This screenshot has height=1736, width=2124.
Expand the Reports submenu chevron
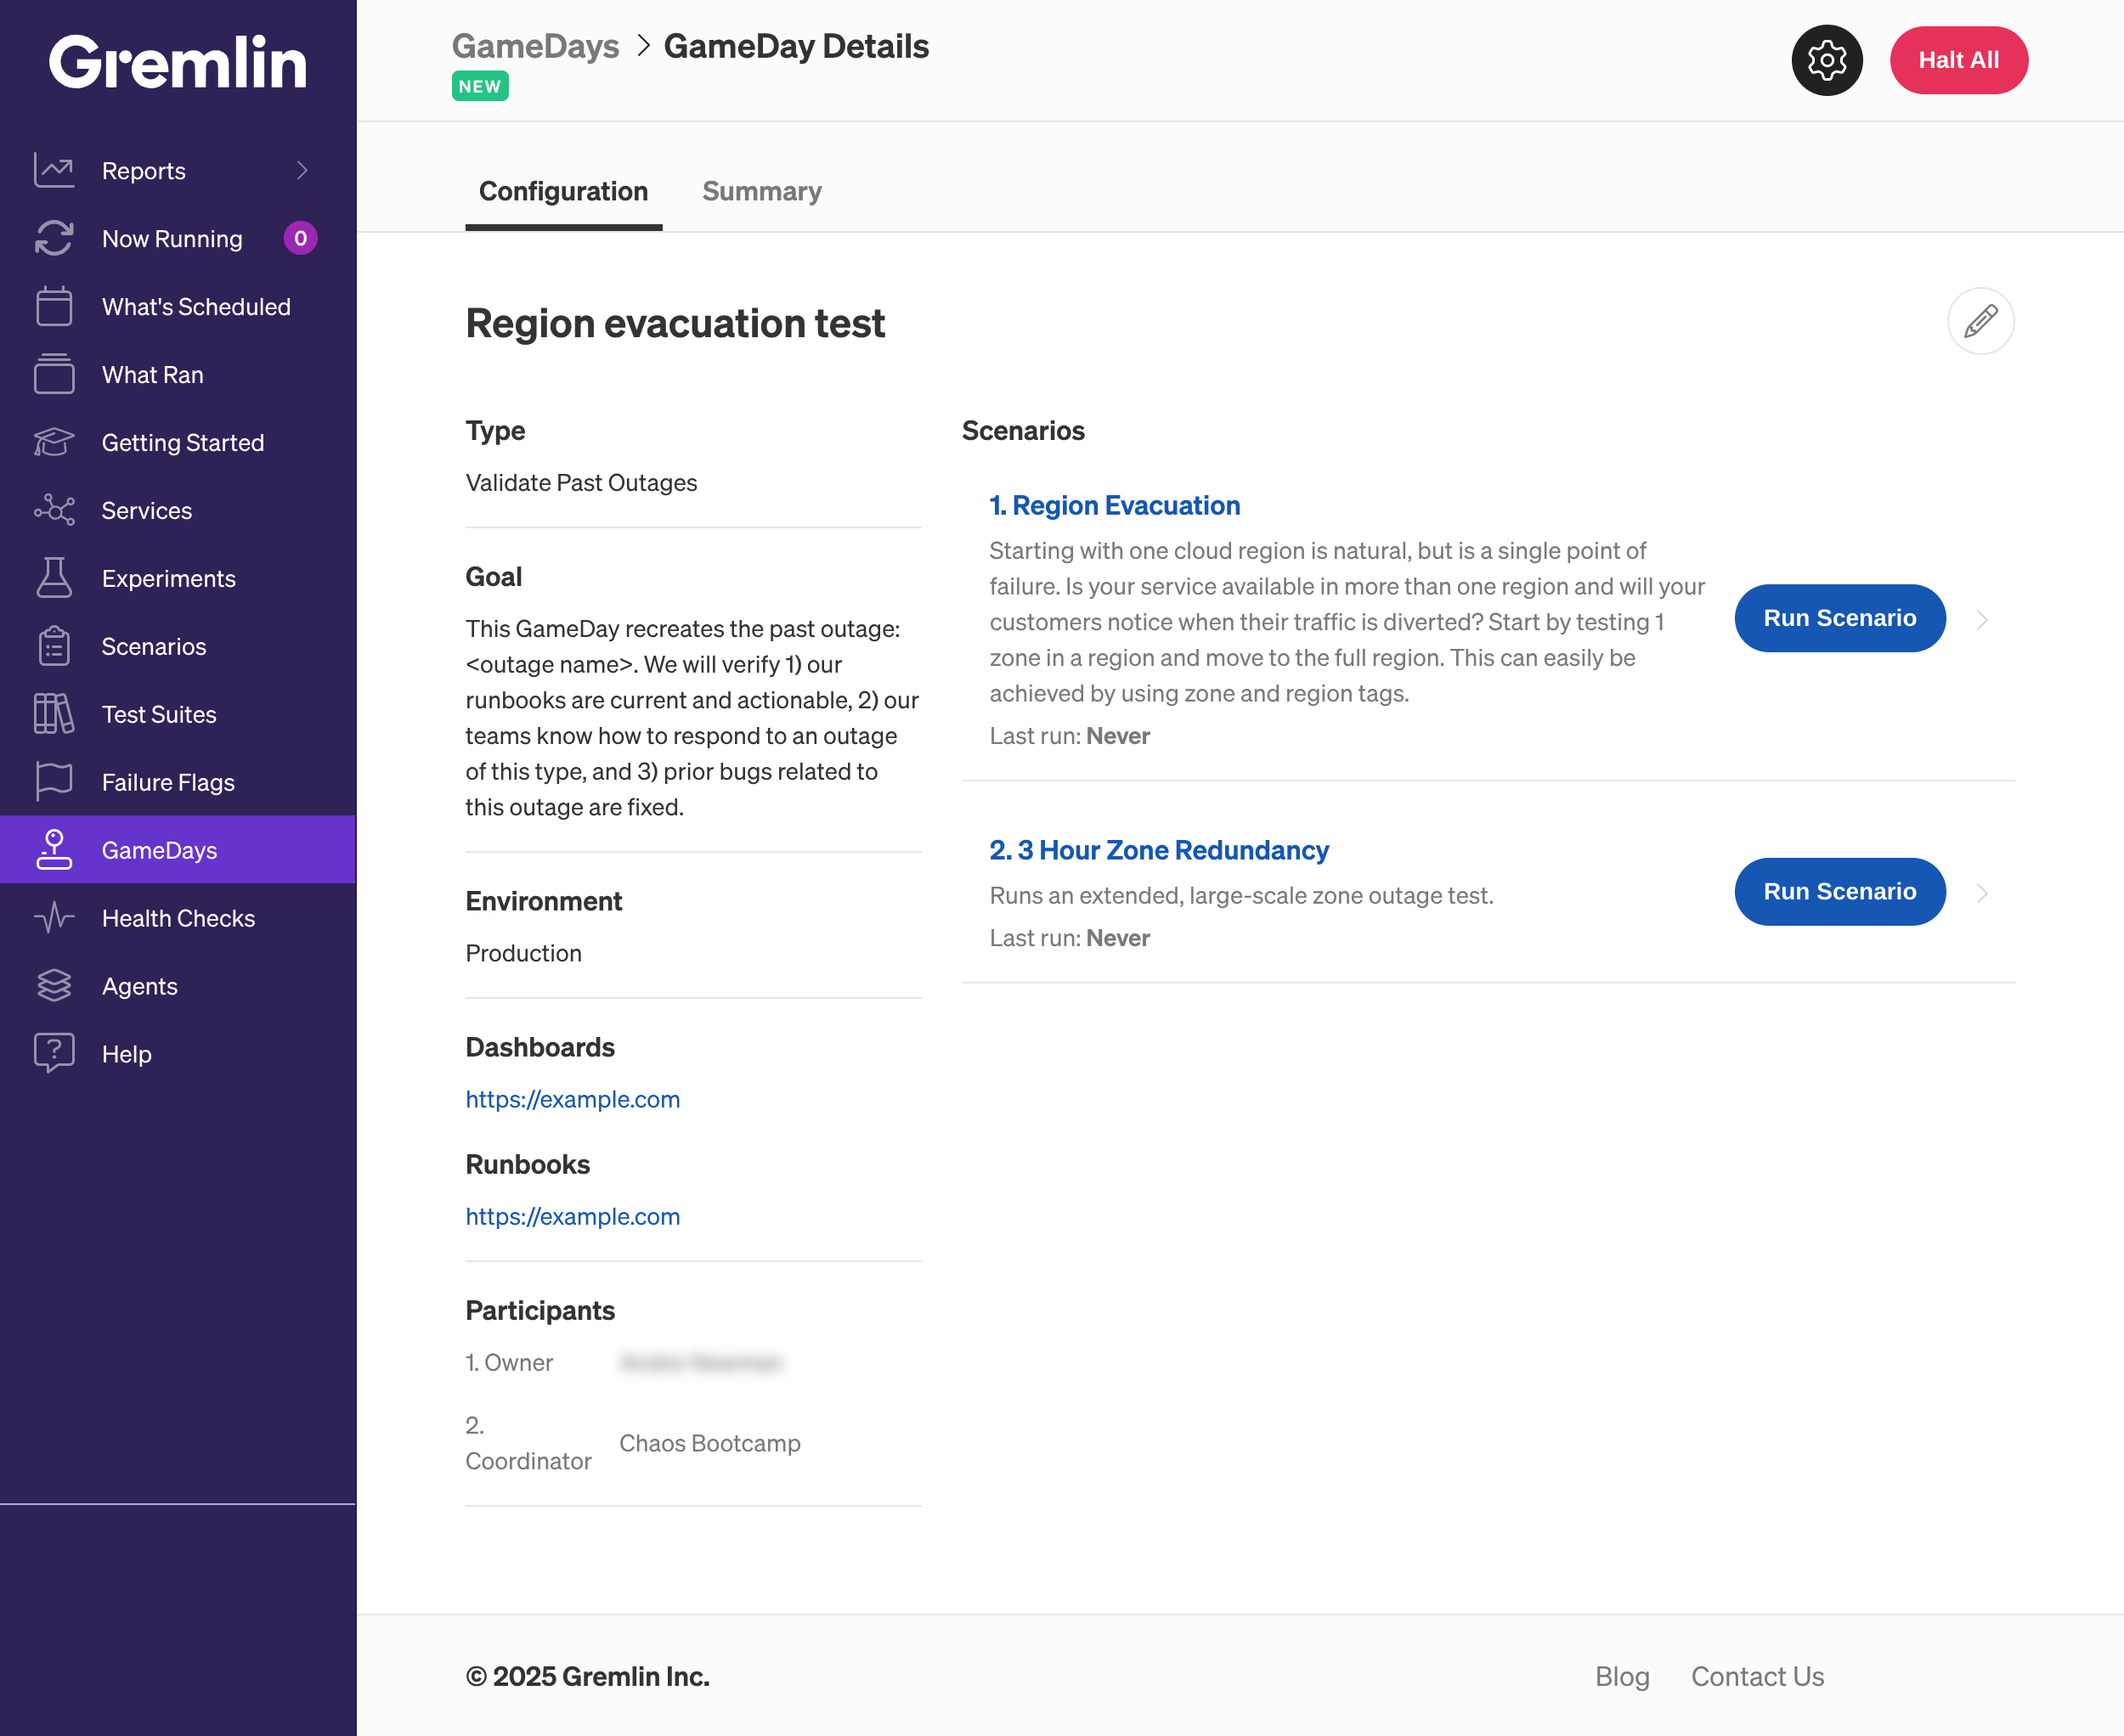(x=302, y=170)
